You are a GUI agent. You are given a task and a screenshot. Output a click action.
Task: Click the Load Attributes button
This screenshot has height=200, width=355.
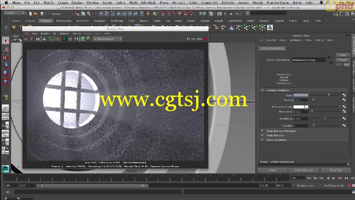click(304, 170)
